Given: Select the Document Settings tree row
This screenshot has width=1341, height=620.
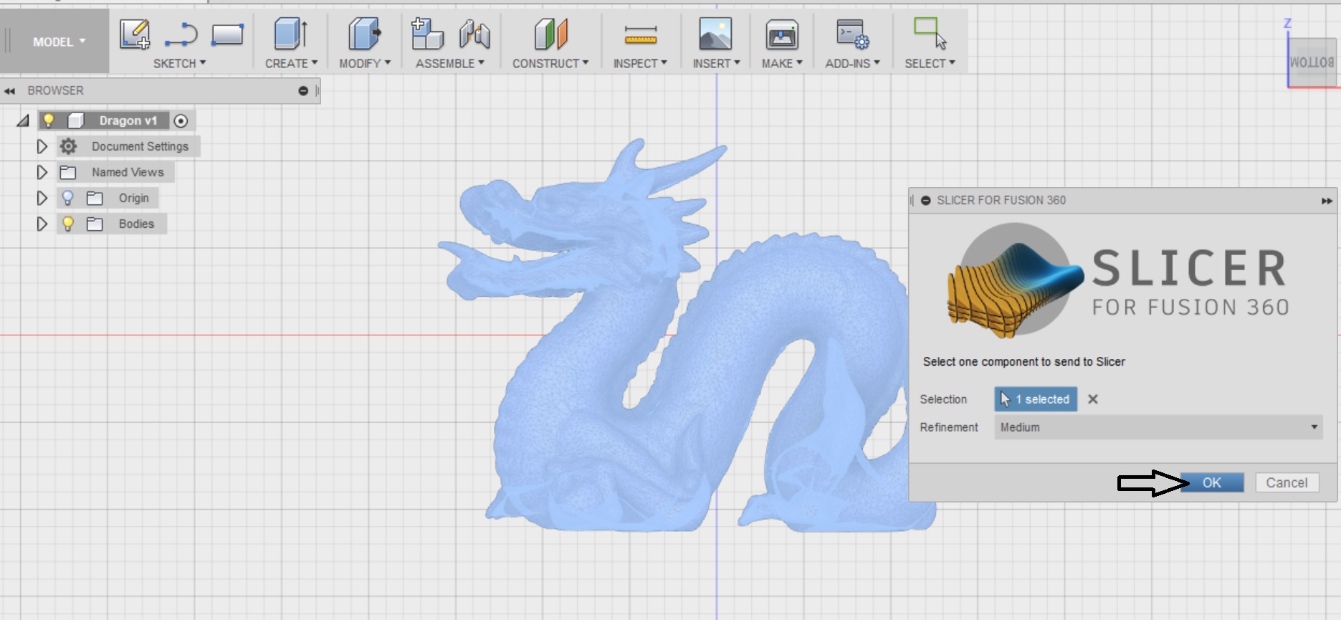Looking at the screenshot, I should point(128,146).
